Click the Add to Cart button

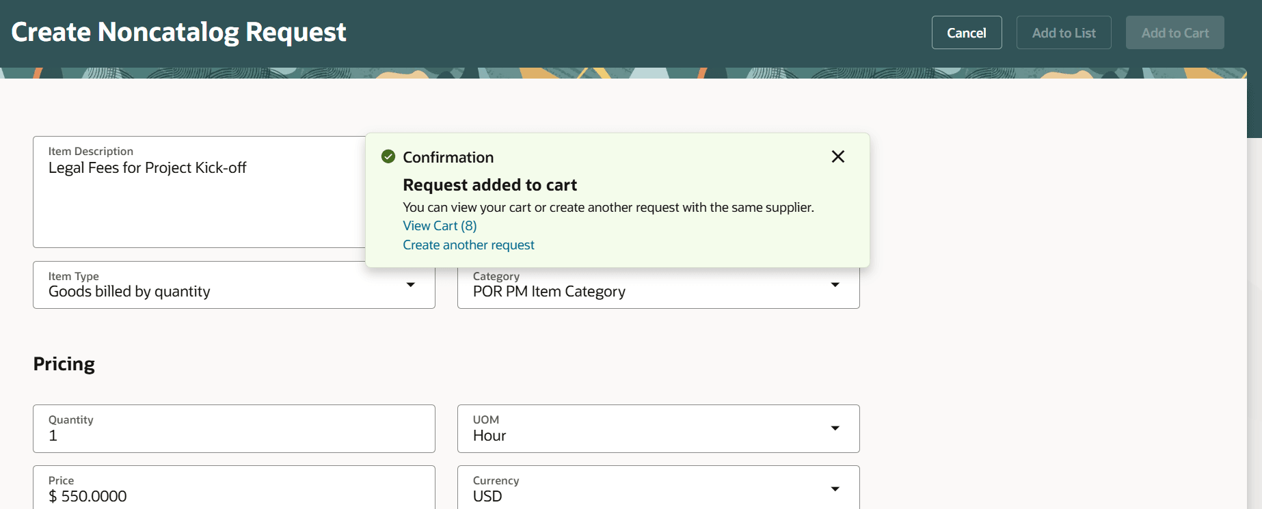1174,33
